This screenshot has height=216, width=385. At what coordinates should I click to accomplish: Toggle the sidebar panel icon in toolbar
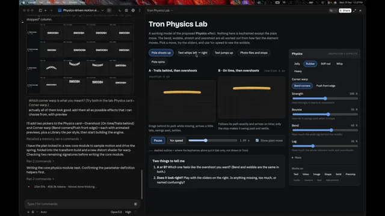(40, 11)
